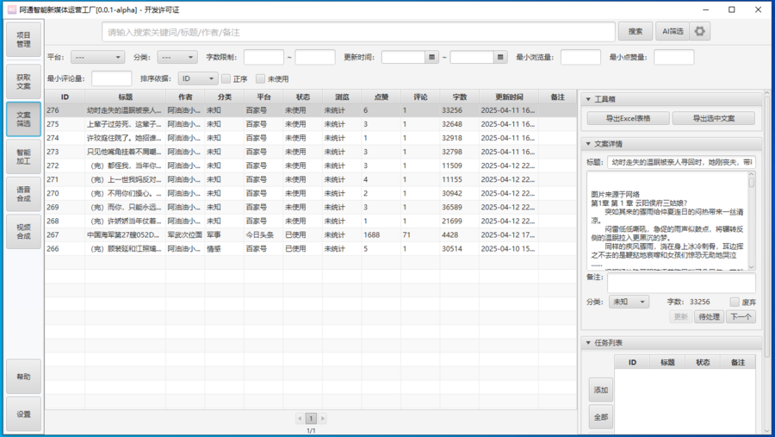The height and width of the screenshot is (437, 775).
Task: Open the first update-time calendar picker
Action: 432,58
